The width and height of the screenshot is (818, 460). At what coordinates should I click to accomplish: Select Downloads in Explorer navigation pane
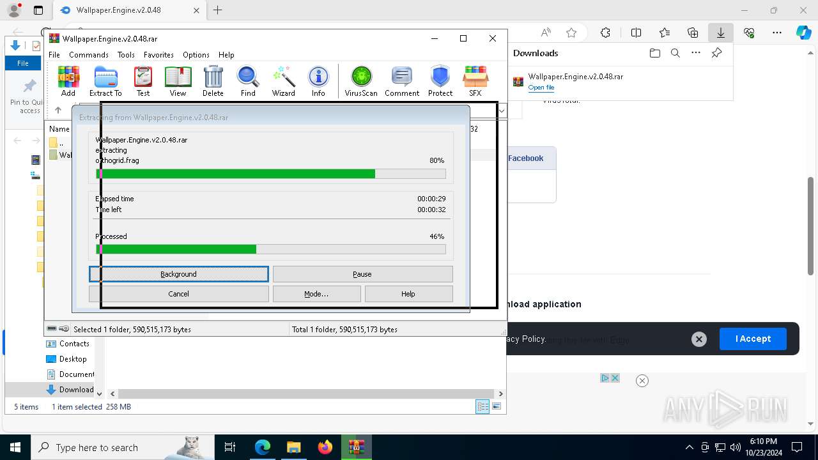point(70,390)
